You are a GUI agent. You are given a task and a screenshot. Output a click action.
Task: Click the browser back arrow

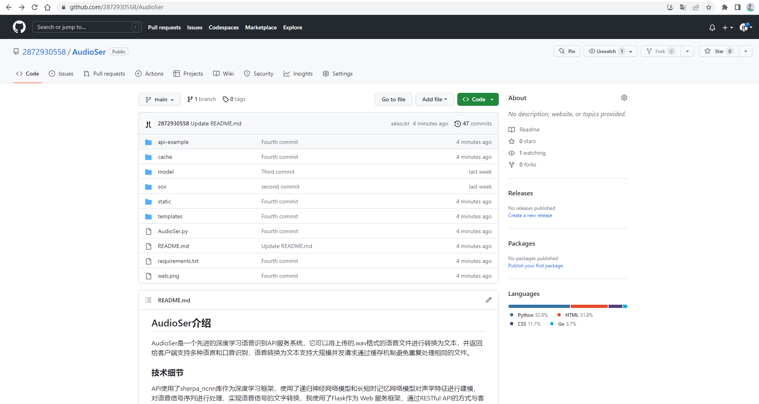tap(9, 7)
